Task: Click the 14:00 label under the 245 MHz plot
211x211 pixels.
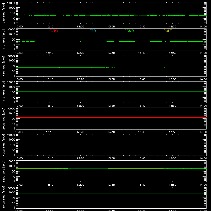Action: coord(203,27)
